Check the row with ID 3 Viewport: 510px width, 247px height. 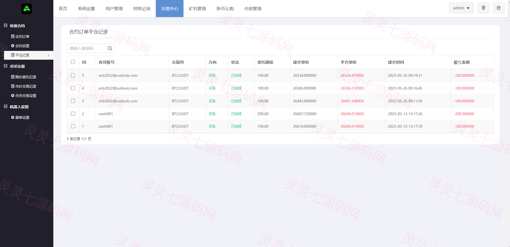pyautogui.click(x=73, y=101)
